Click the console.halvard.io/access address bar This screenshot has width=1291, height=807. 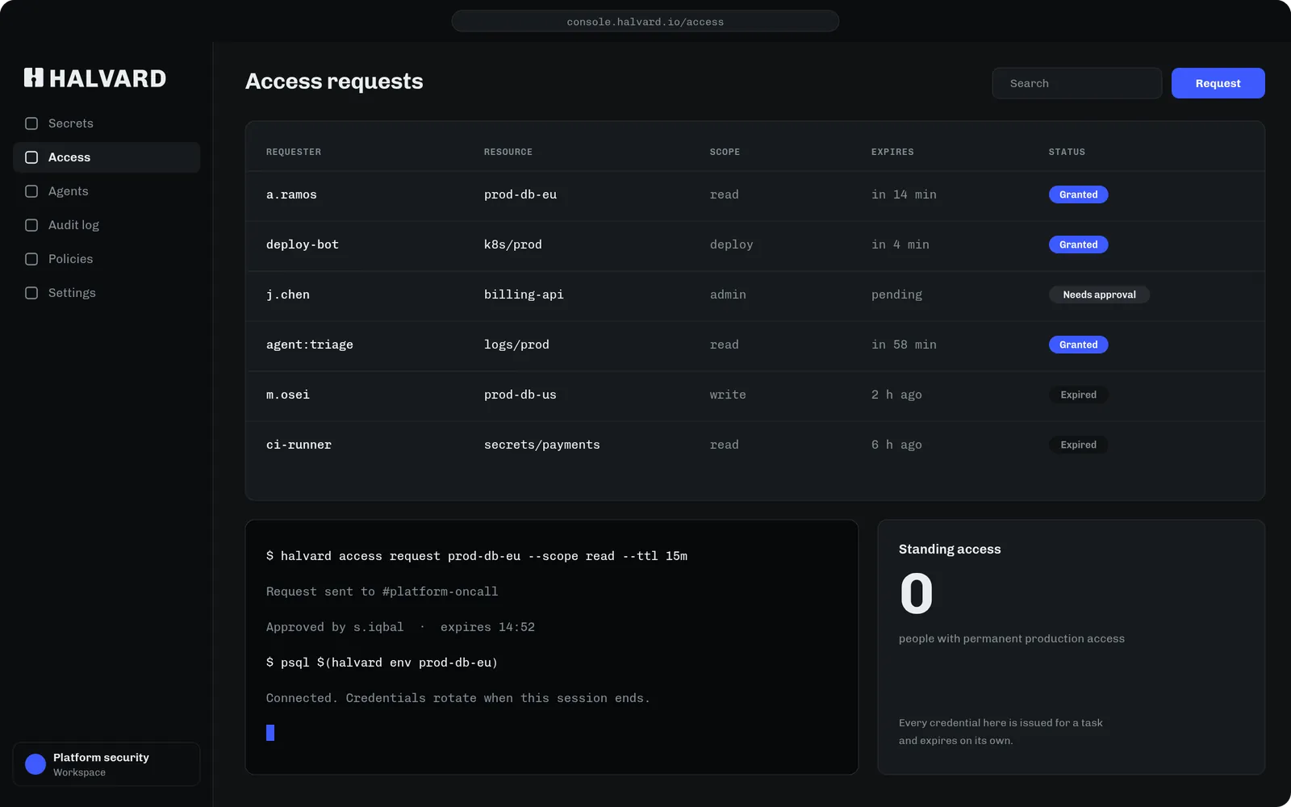tap(645, 21)
